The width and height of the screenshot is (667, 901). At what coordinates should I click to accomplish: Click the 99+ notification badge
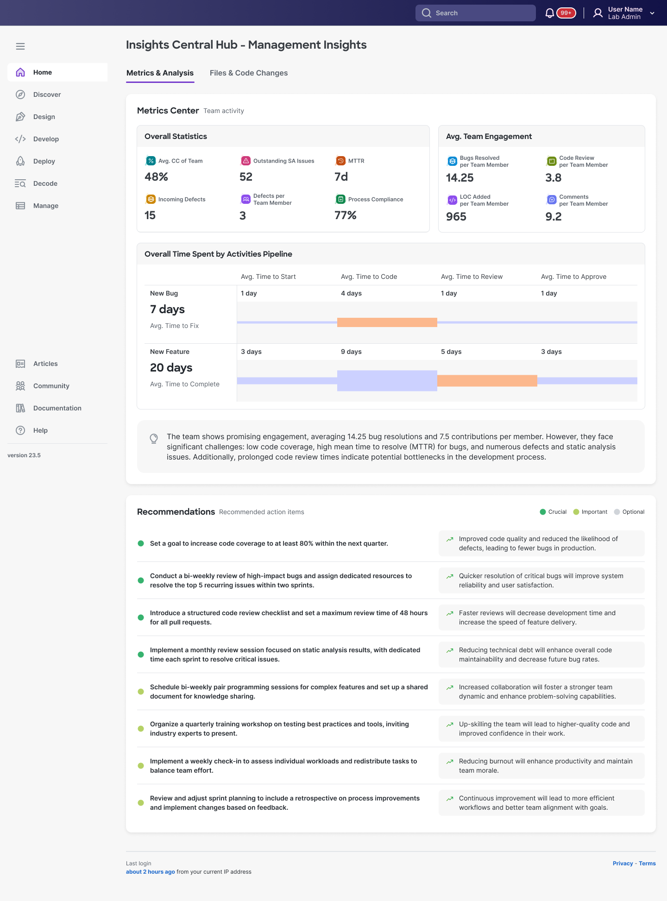click(x=566, y=13)
